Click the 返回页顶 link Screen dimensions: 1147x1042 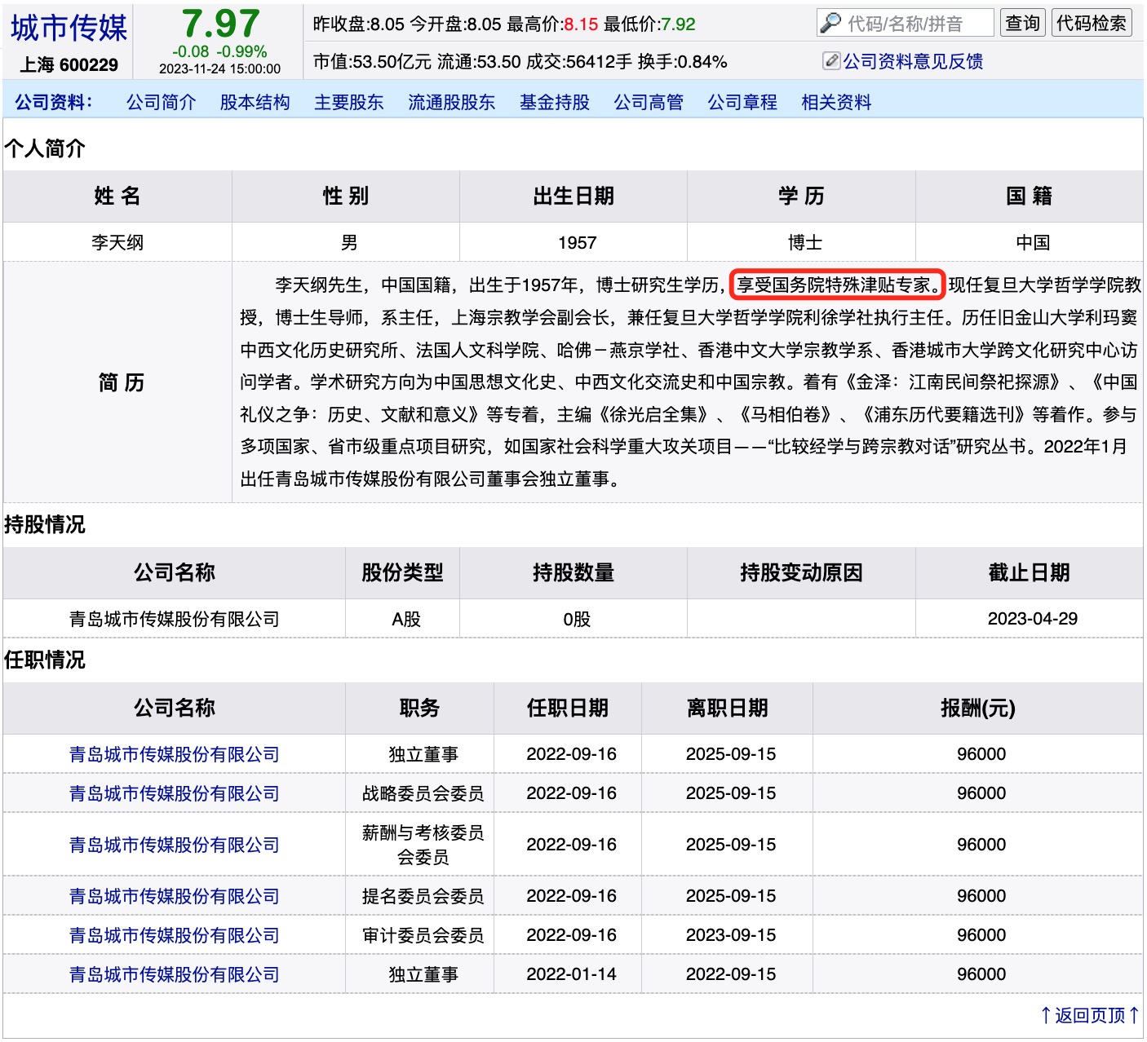coord(1089,1015)
